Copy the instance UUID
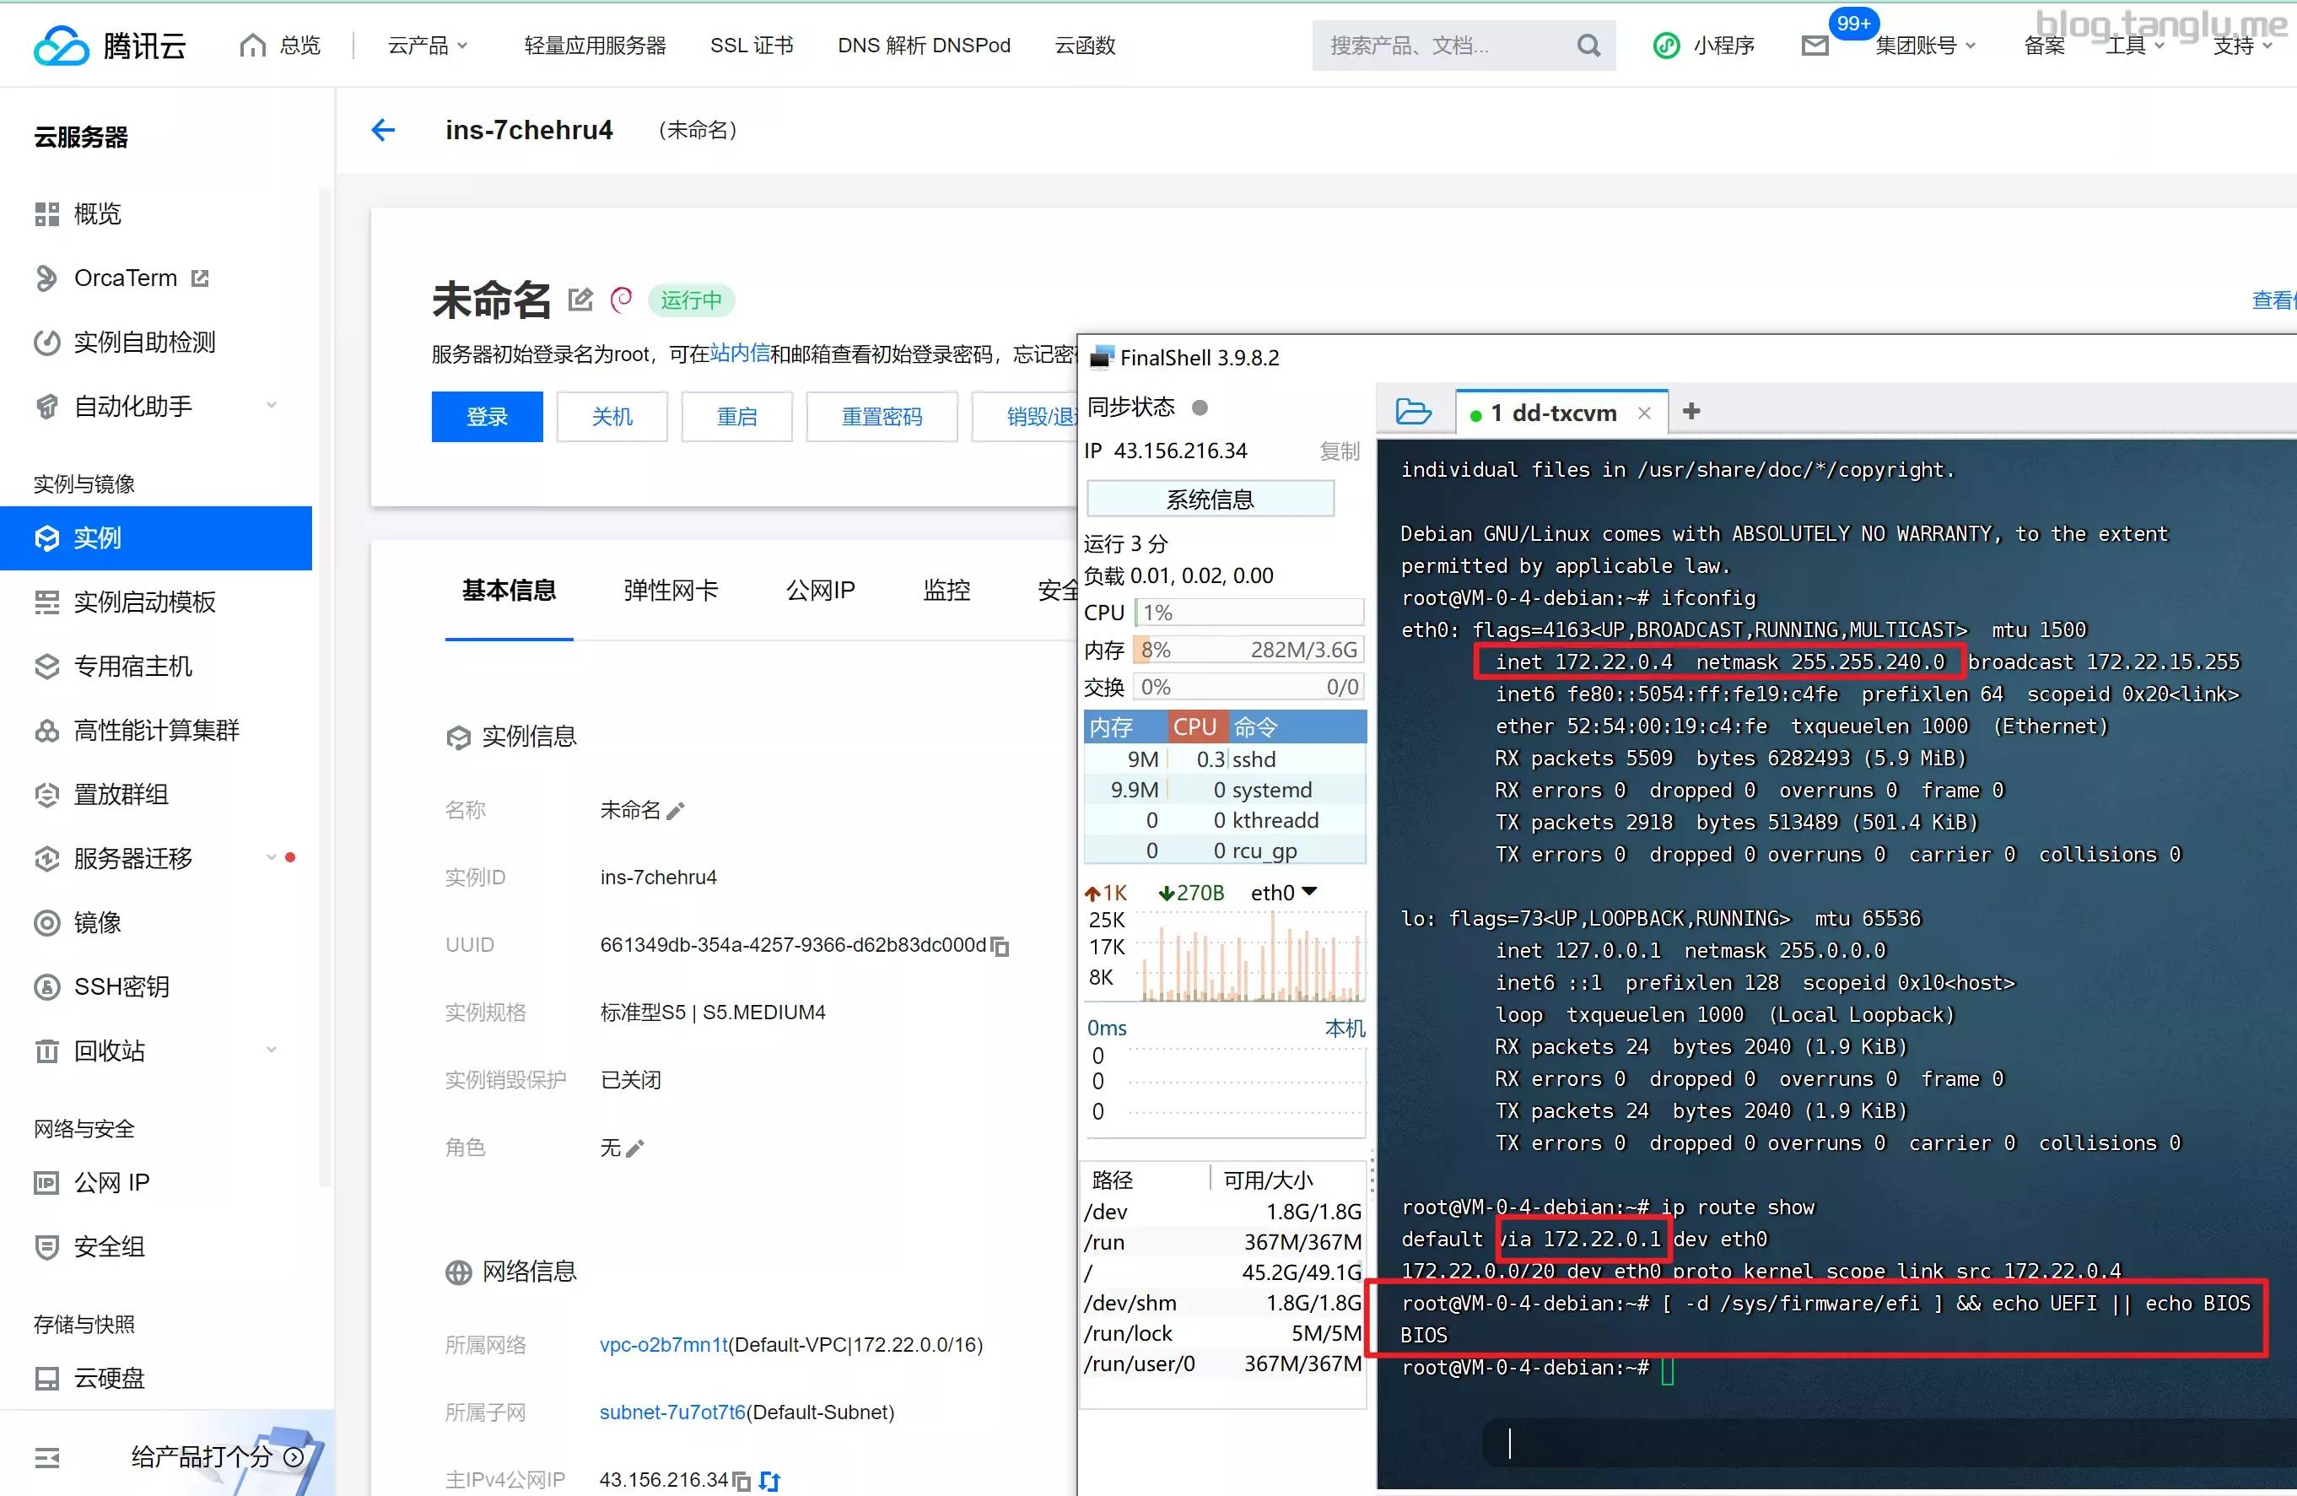Viewport: 2297px width, 1496px height. [1000, 946]
